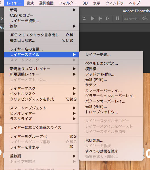150x170 pixels.
Task: Click the distribute left edges icon
Action: pyautogui.click(x=93, y=18)
